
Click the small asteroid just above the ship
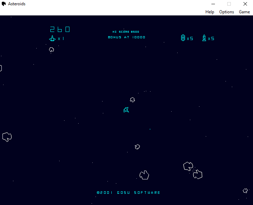(132, 100)
